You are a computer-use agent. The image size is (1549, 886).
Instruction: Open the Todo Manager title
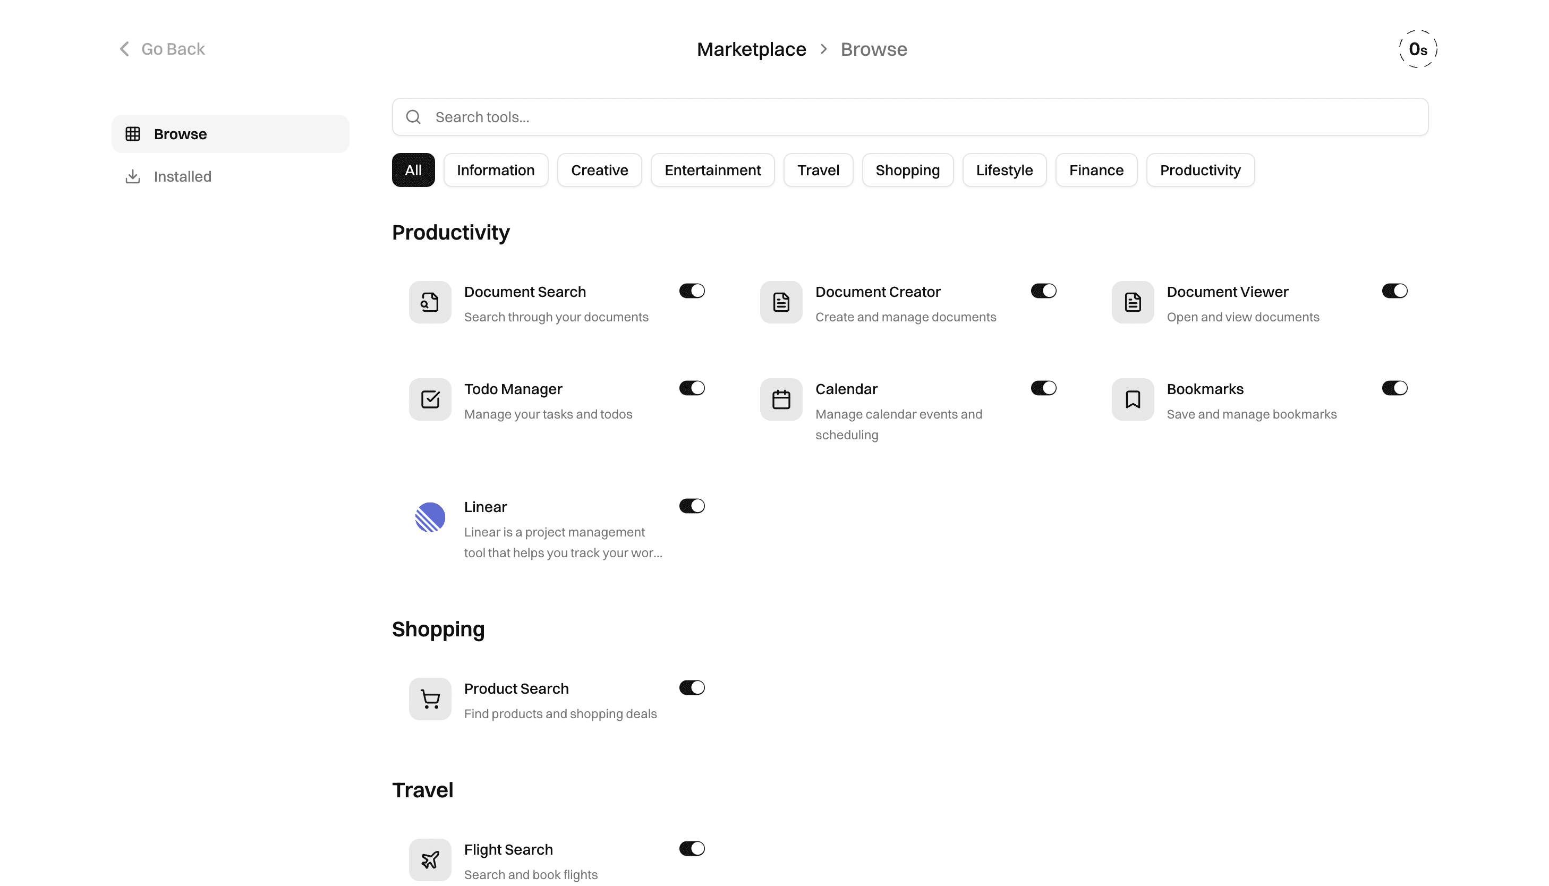point(513,389)
